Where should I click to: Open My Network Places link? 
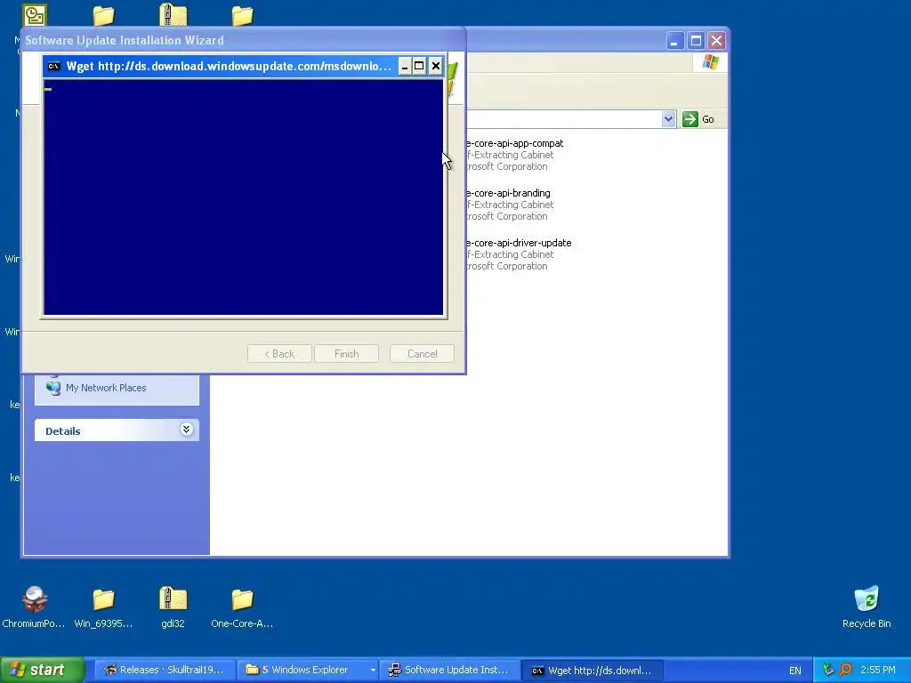[x=106, y=388]
